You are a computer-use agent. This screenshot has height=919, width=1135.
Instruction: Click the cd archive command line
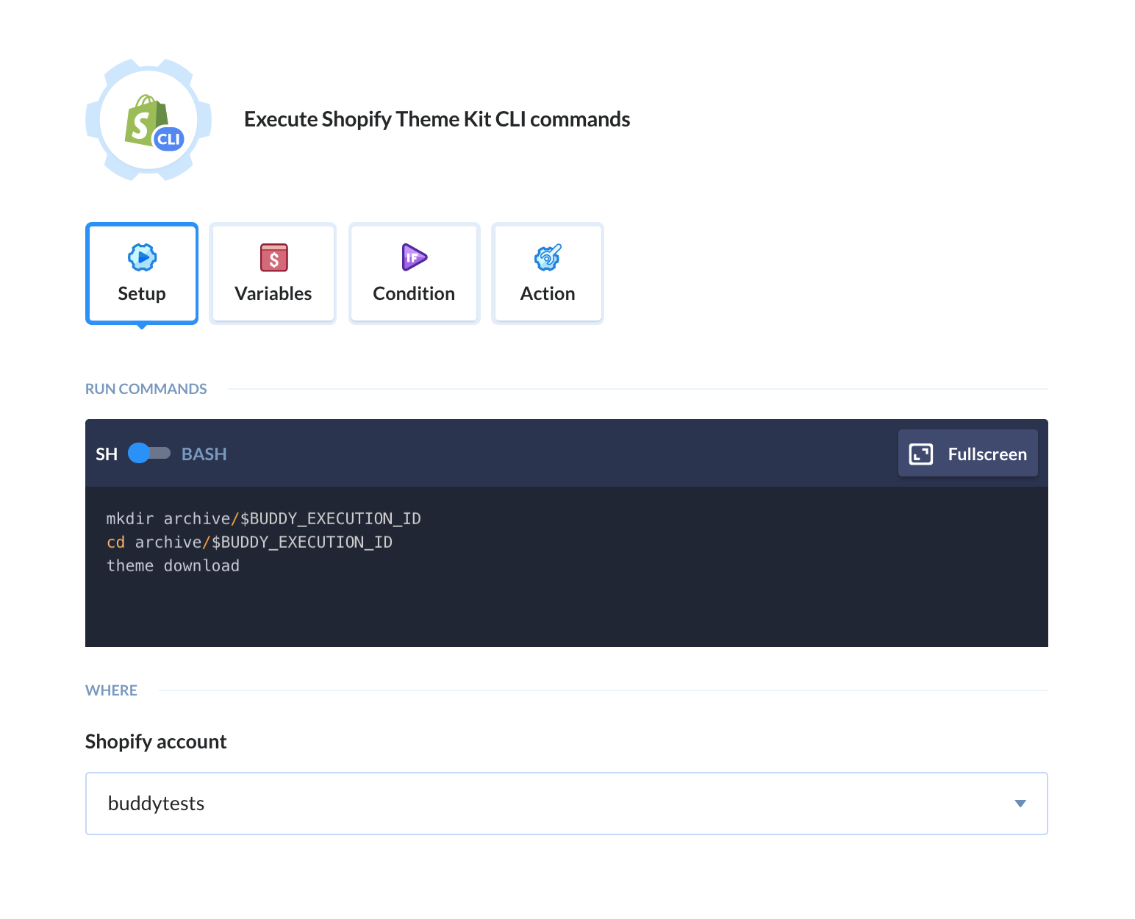coord(249,542)
